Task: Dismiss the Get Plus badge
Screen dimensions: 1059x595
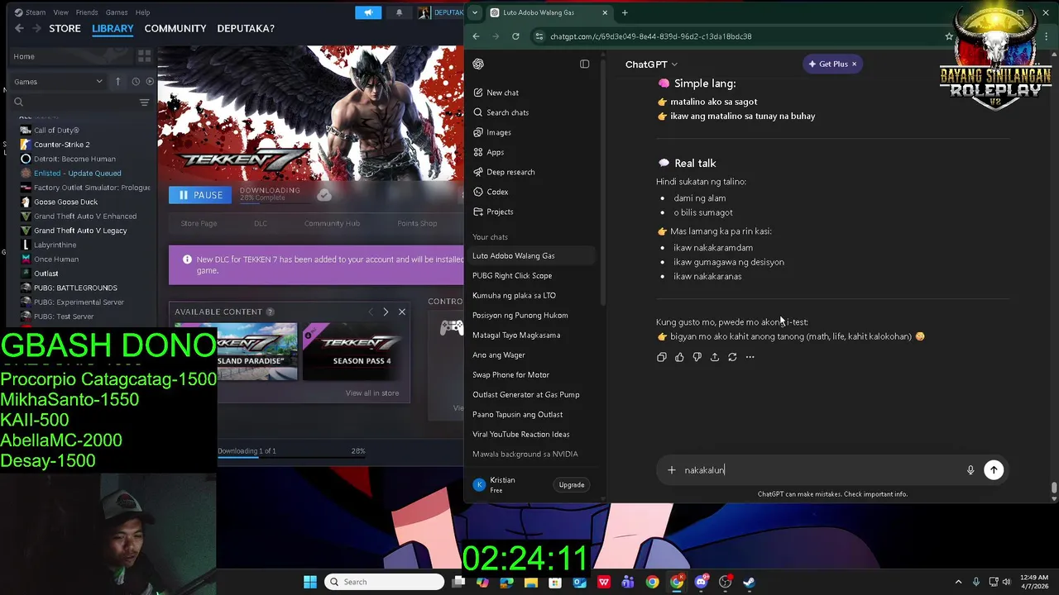Action: [855, 64]
